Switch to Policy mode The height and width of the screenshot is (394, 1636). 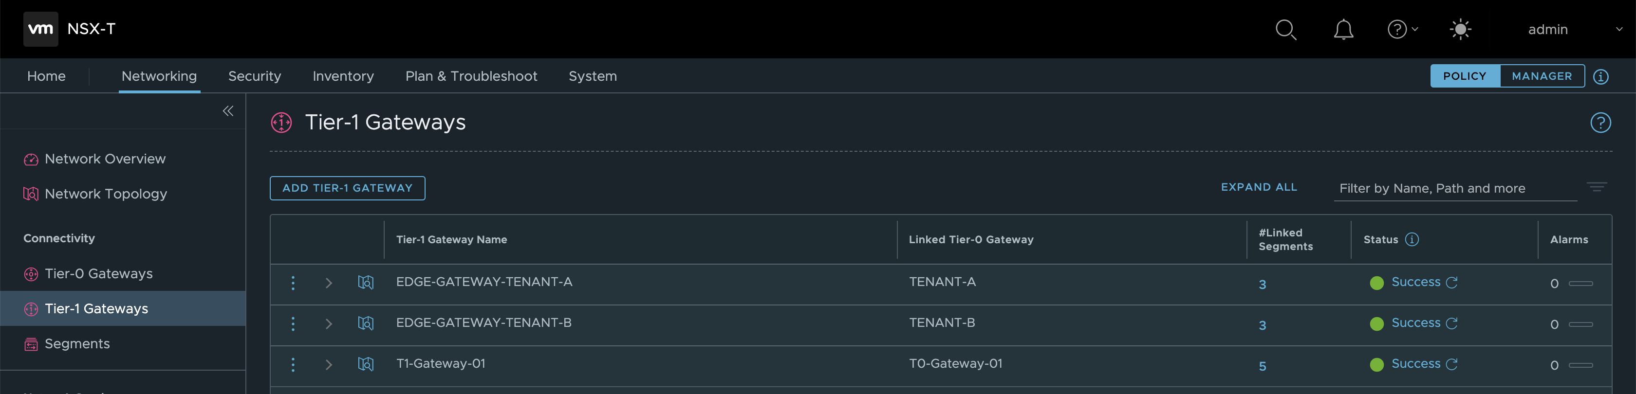[x=1465, y=76]
